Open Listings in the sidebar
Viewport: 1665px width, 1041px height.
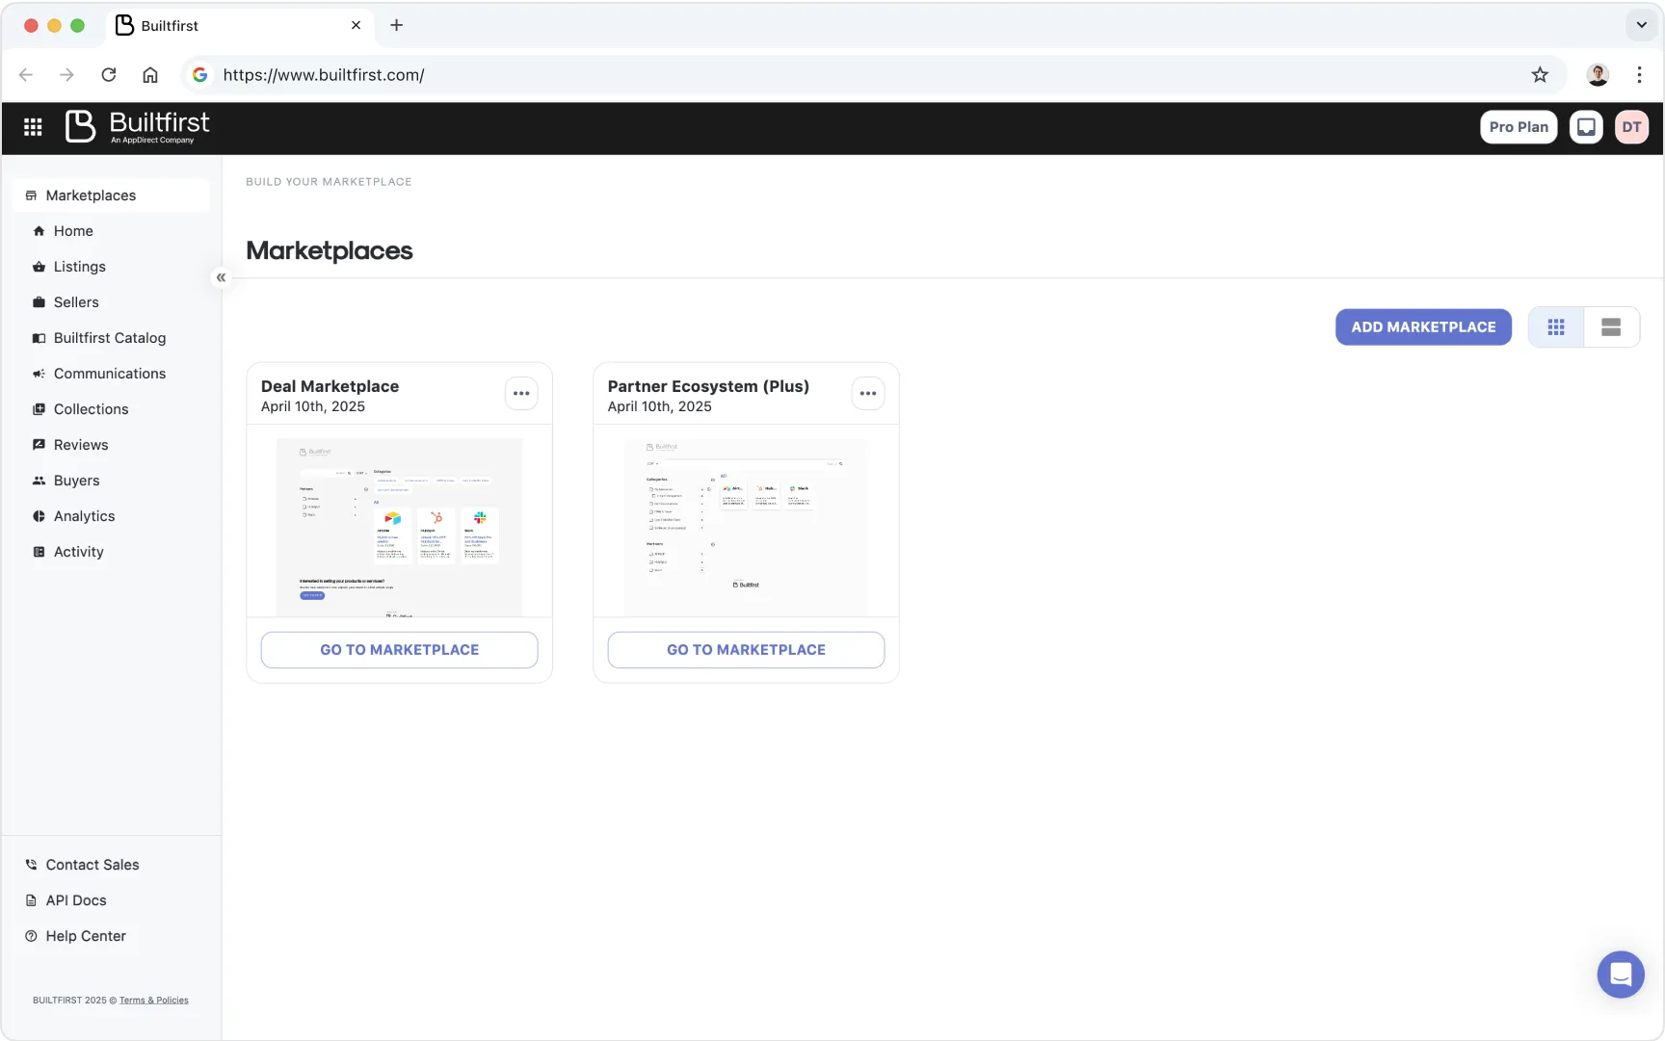click(79, 267)
